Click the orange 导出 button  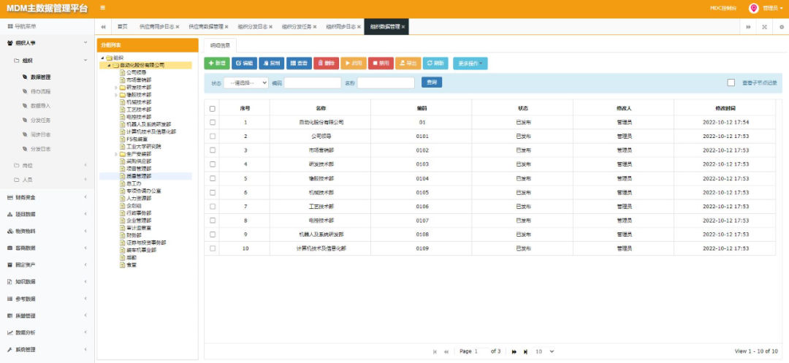(408, 64)
